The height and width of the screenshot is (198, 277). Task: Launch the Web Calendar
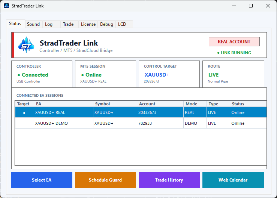tap(233, 180)
